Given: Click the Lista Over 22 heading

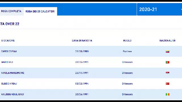Looking at the screenshot, I should point(9,24).
